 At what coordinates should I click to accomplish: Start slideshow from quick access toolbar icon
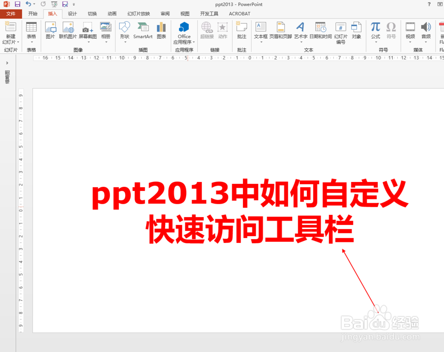54,4
